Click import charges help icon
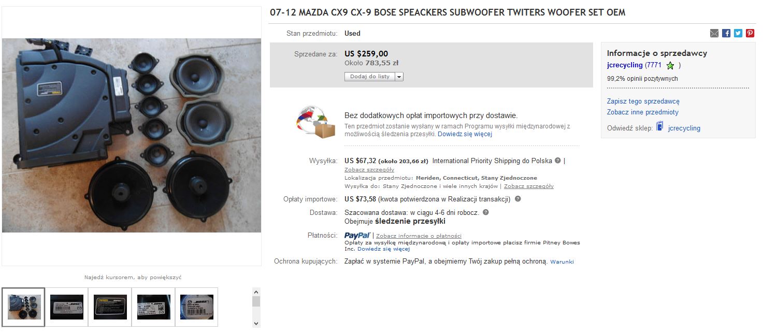The height and width of the screenshot is (334, 763). [x=518, y=199]
